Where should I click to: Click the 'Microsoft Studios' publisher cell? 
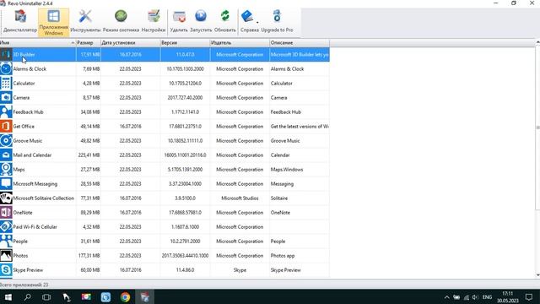tap(240, 198)
